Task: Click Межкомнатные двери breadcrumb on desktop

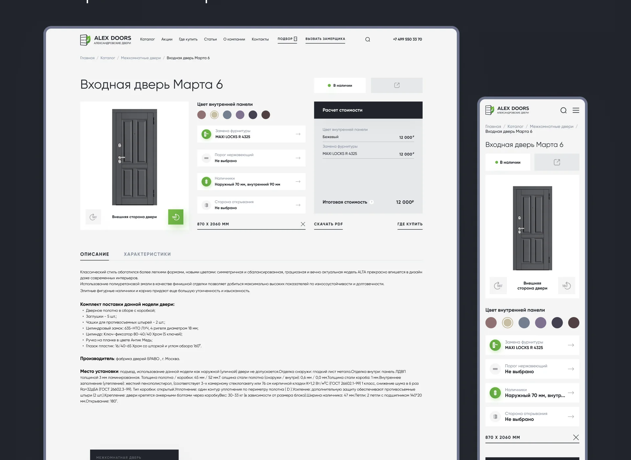Action: click(x=141, y=58)
